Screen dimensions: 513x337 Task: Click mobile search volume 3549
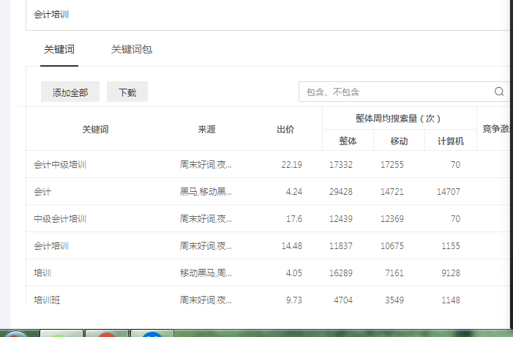pyautogui.click(x=394, y=300)
